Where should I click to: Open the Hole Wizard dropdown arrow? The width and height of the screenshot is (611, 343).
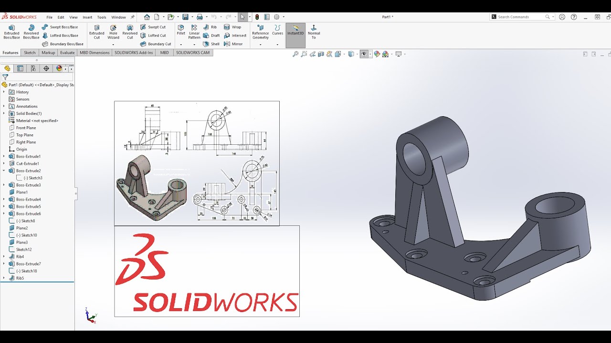pyautogui.click(x=113, y=44)
